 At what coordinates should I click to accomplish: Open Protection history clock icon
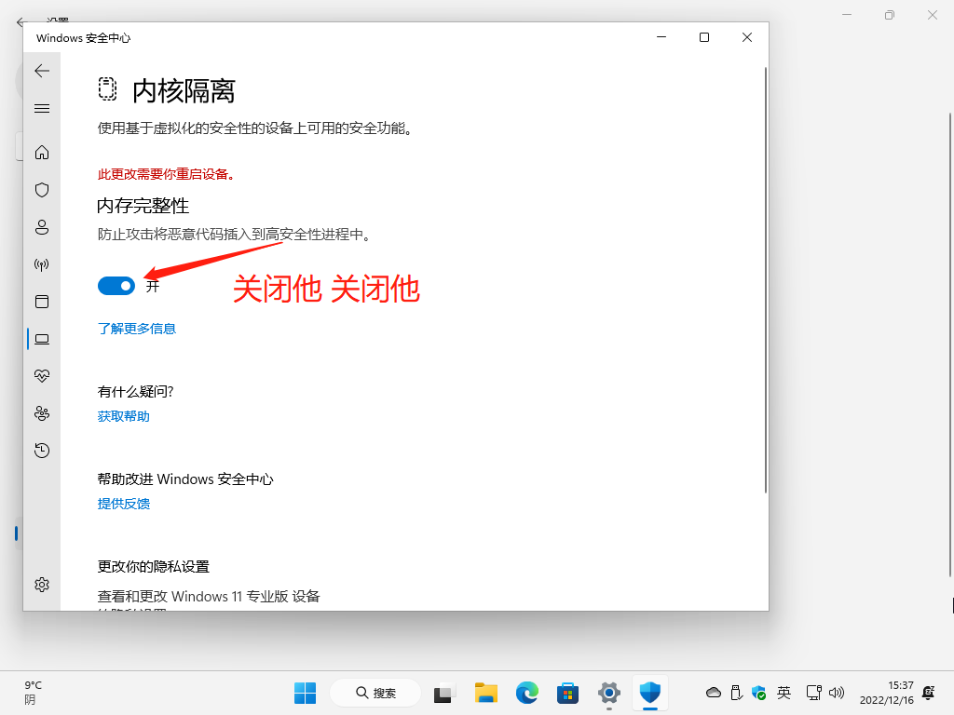[41, 451]
